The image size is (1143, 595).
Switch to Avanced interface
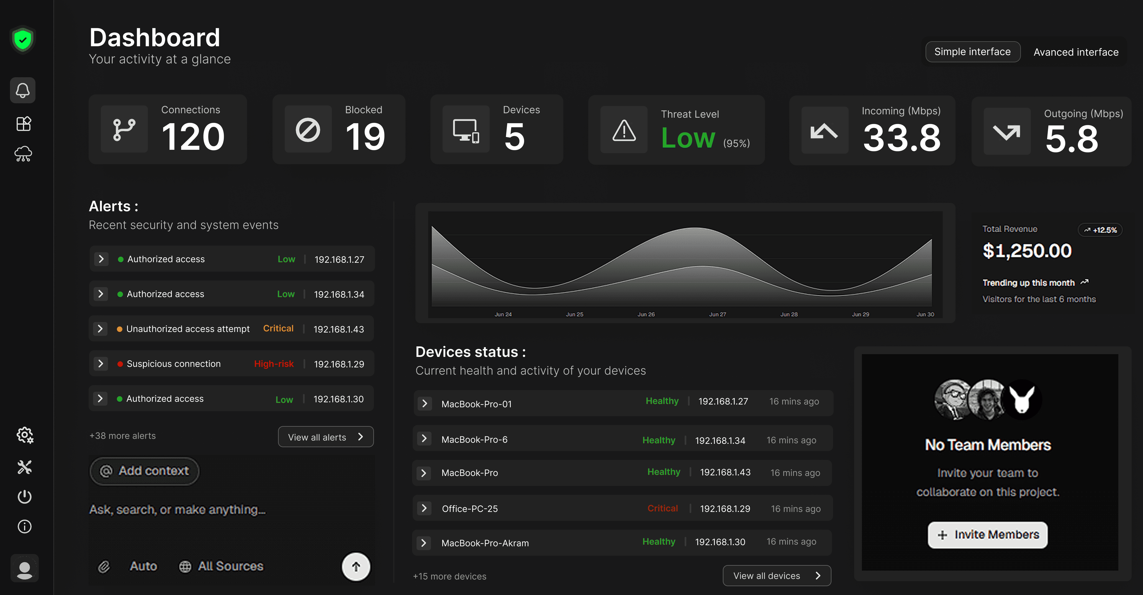1075,52
